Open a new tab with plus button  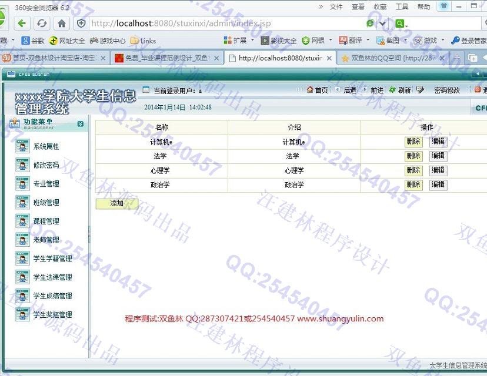456,58
